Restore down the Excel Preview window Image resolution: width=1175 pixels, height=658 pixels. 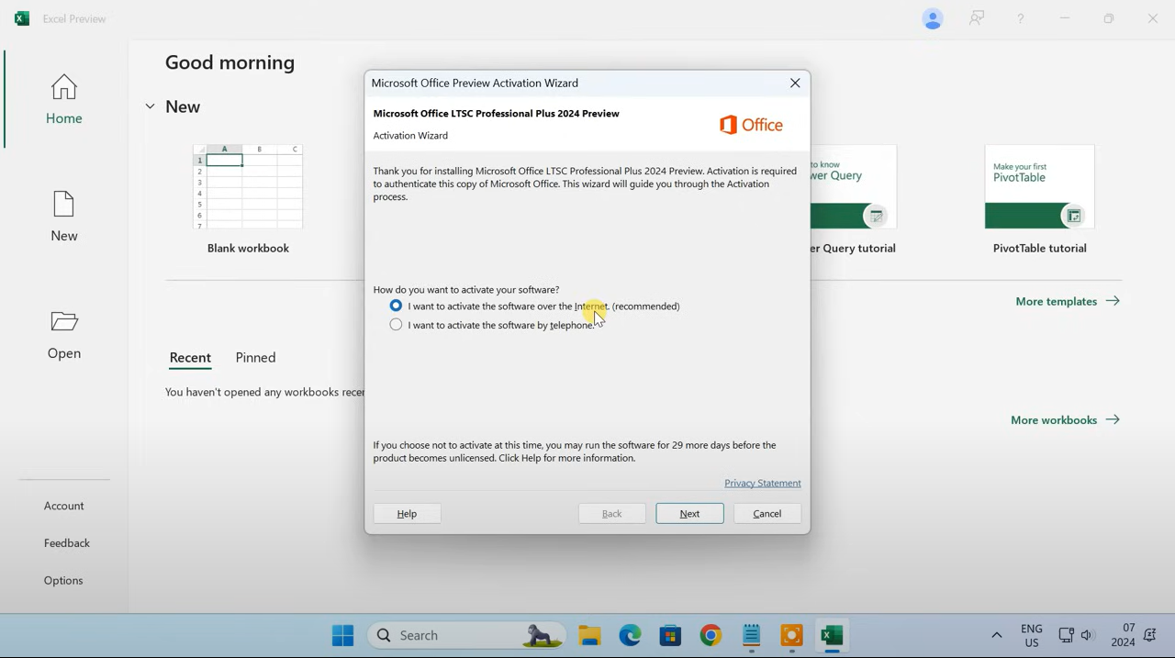(1109, 18)
